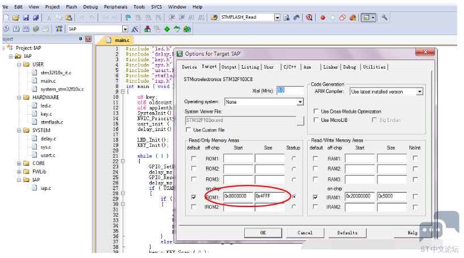Open the ARM Compiler version dropdown
Screen dimensions: 464x258
pyautogui.click(x=419, y=92)
